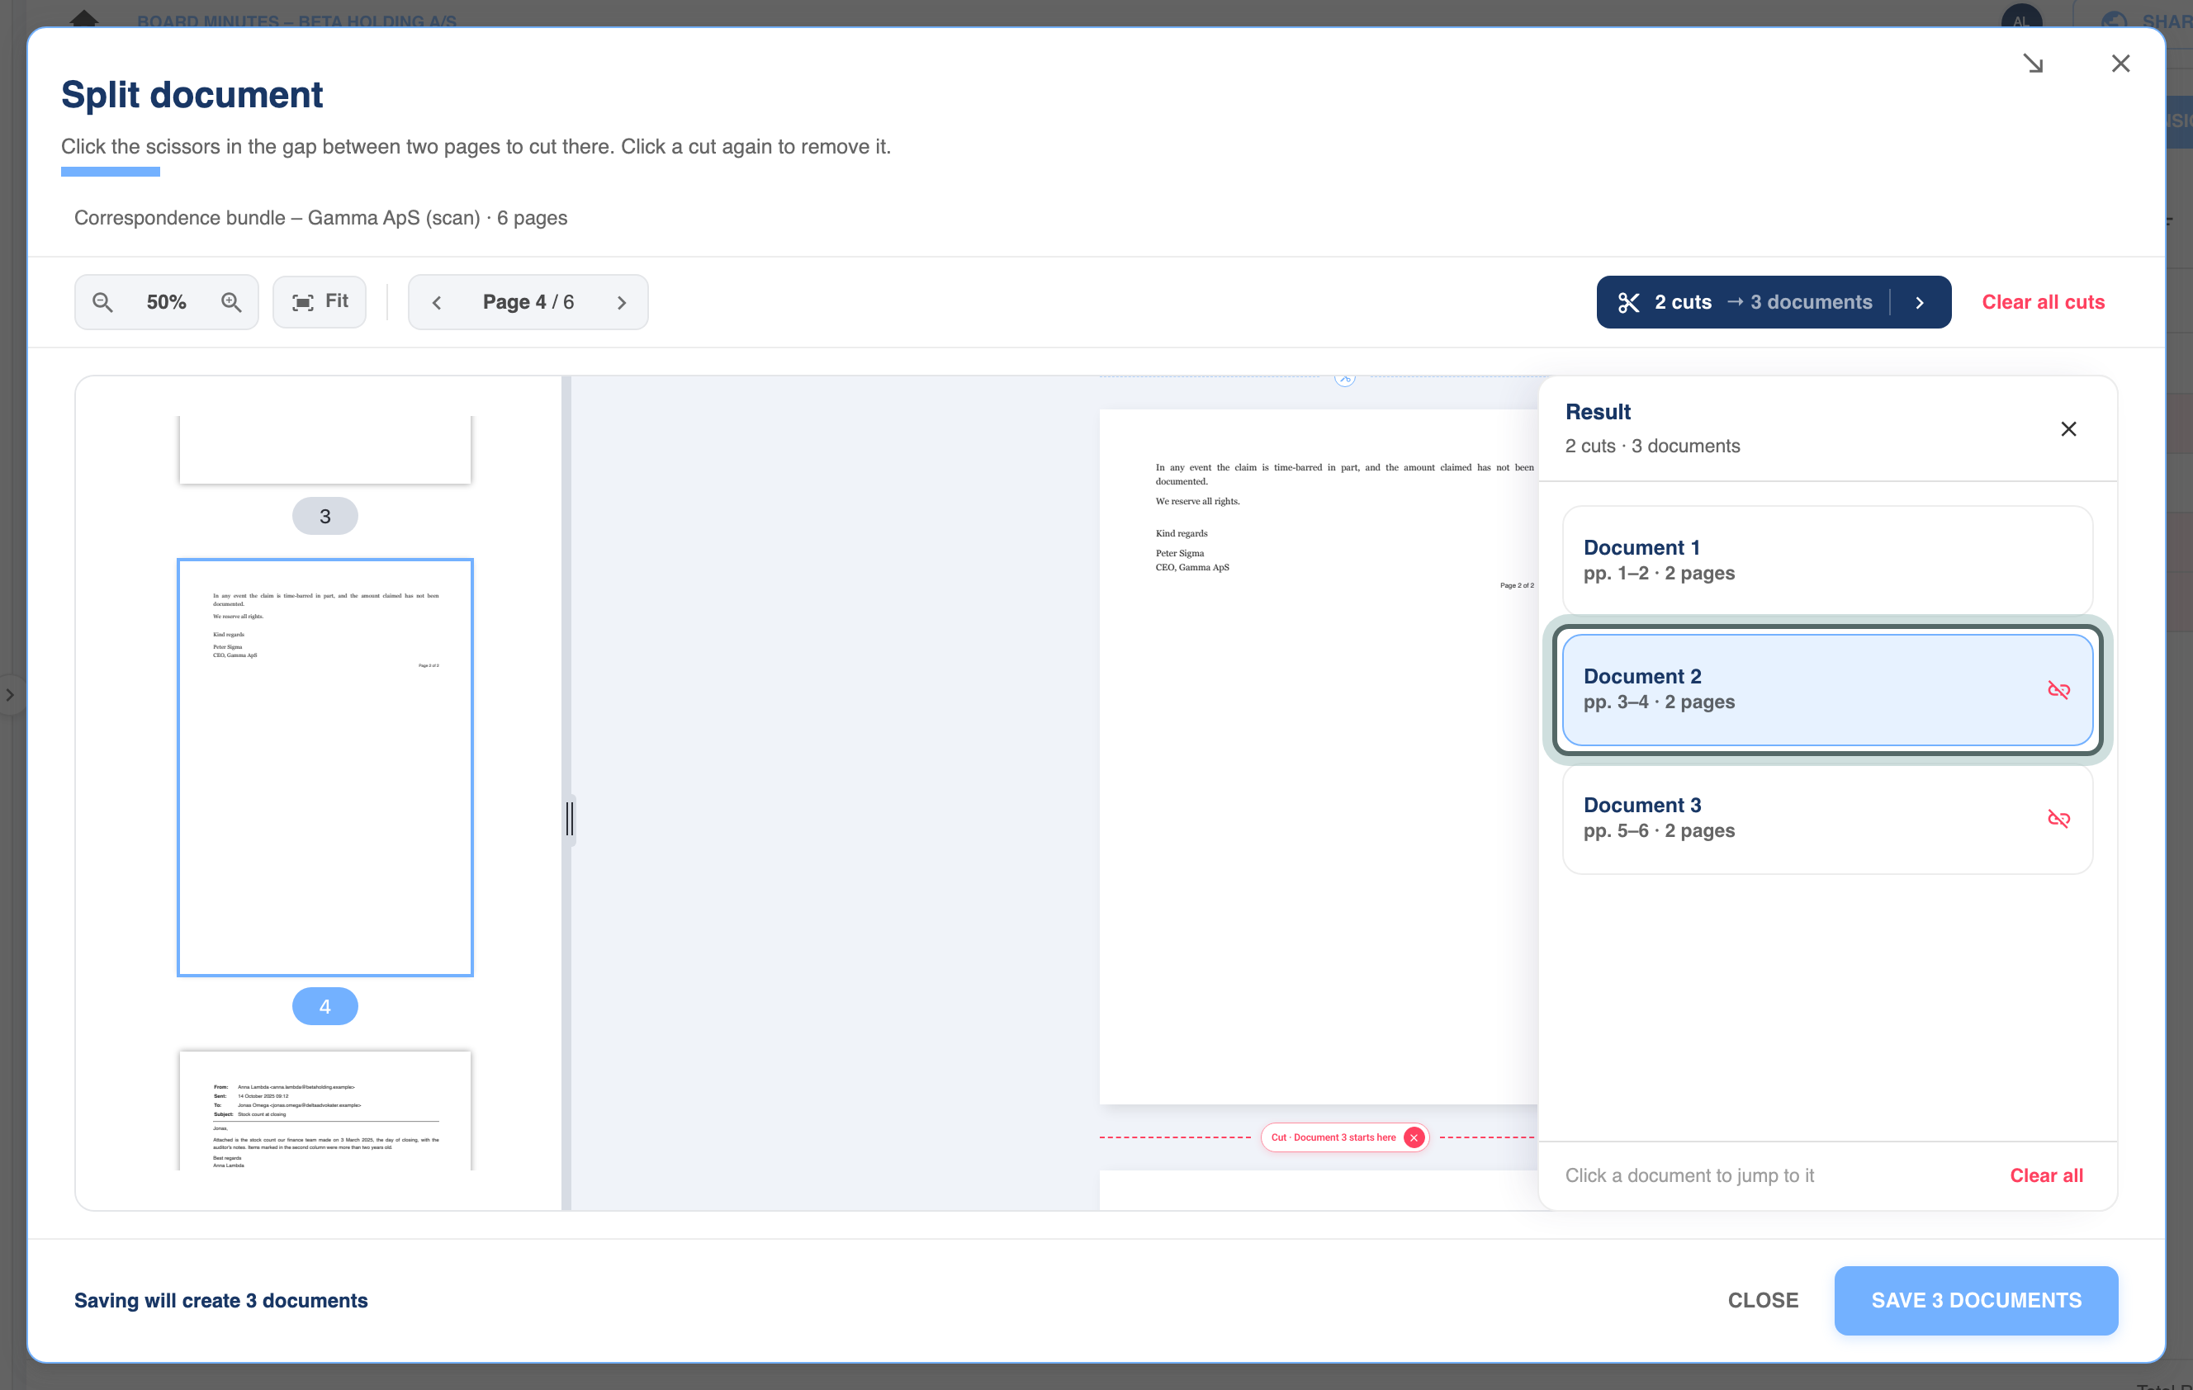Zoom out with the minus magnifier

coord(103,302)
